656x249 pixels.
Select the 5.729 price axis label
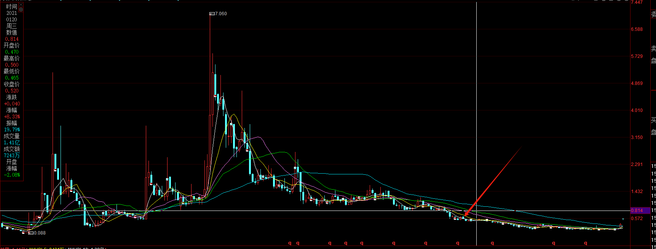click(x=637, y=56)
